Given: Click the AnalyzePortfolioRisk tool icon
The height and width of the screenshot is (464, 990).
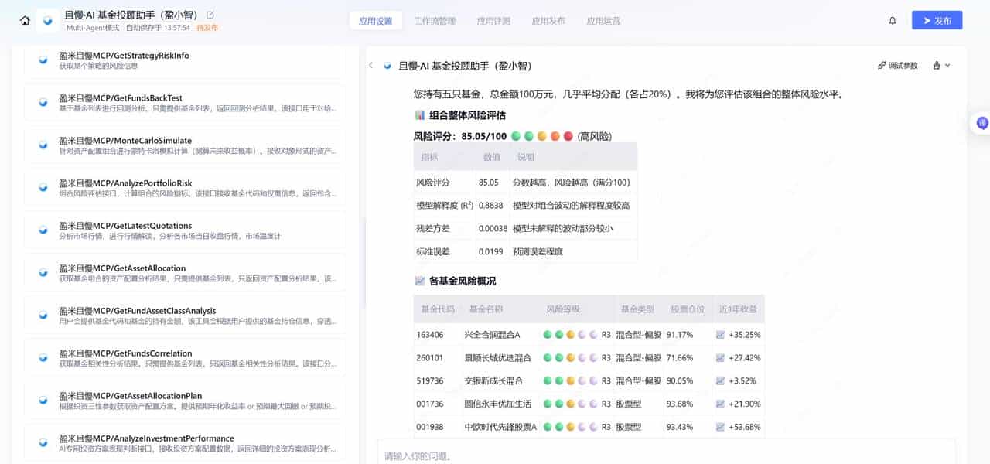Looking at the screenshot, I should pos(43,187).
